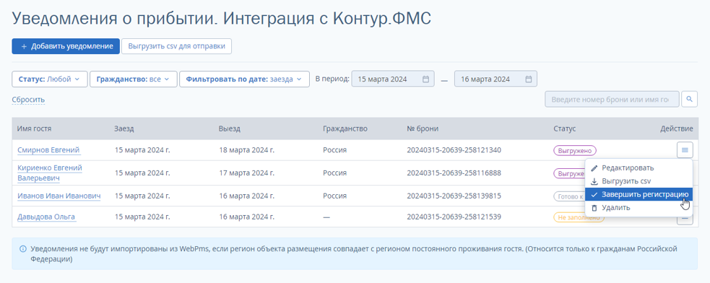Click the Гражданство column header
Image resolution: width=710 pixels, height=283 pixels.
(345, 129)
